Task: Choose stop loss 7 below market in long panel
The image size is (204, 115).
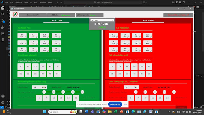Action: pyautogui.click(x=46, y=98)
